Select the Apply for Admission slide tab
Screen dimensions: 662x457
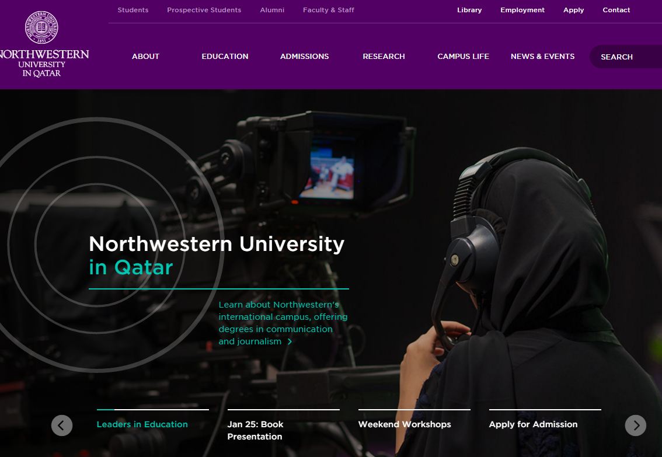click(x=533, y=424)
